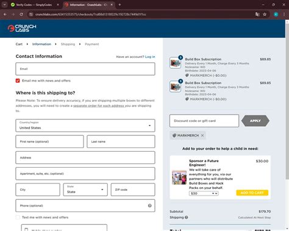The image size is (289, 231).
Task: Click Calculated At Next Step text
Action: (x=254, y=218)
